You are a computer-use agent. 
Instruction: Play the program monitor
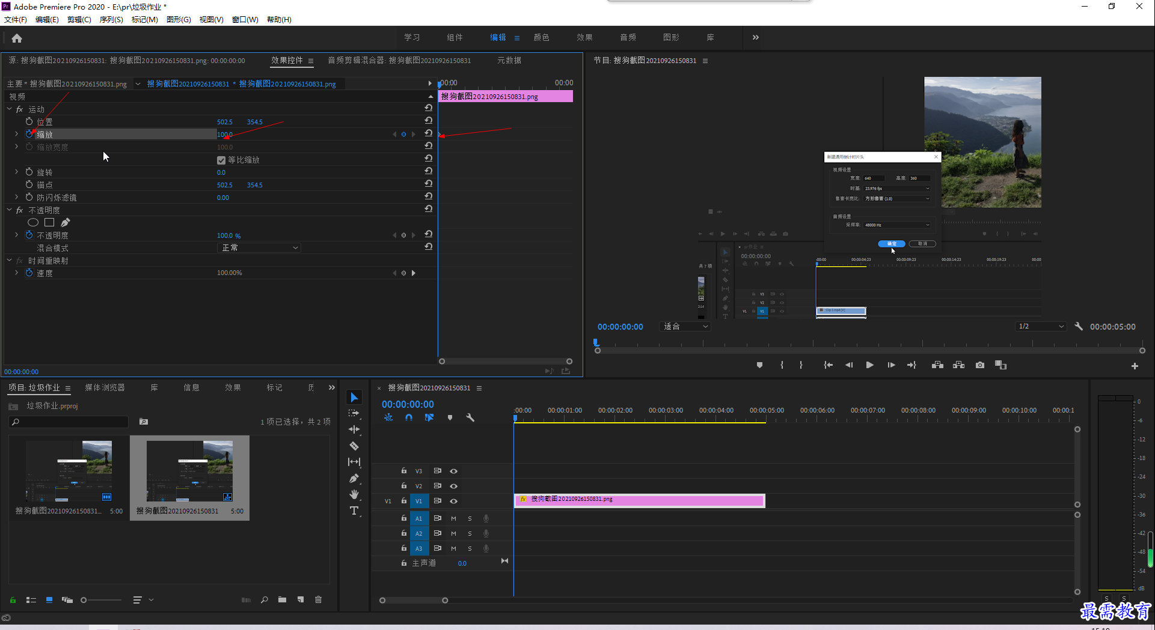pyautogui.click(x=869, y=365)
